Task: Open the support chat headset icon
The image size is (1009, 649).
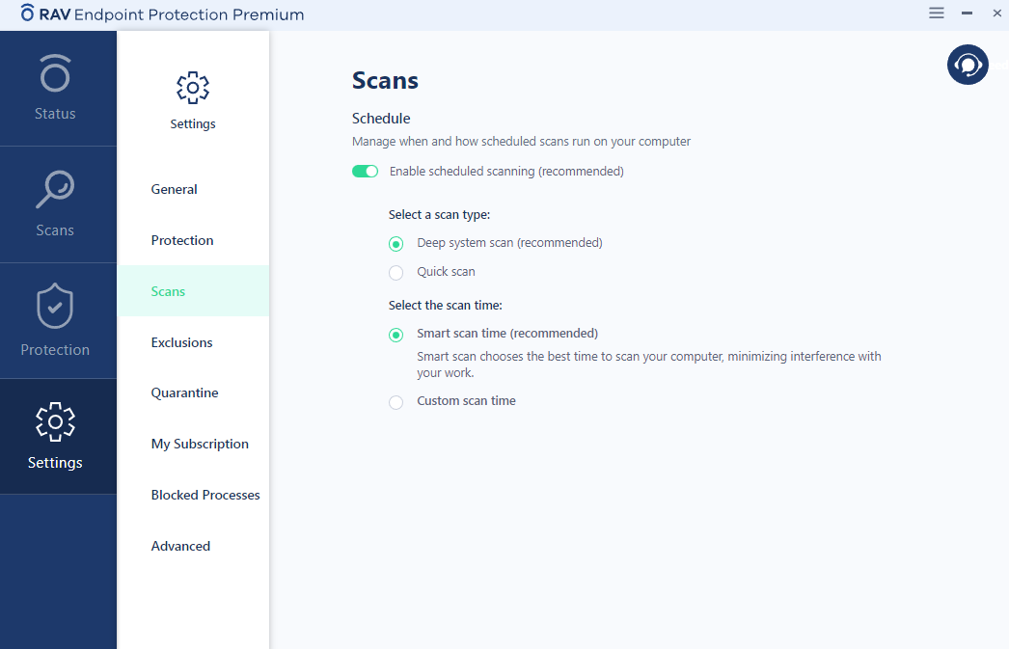Action: coord(968,65)
